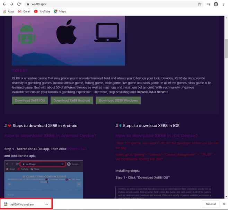Click the xe88 installer file icon
228x210 pixels.
(6, 204)
